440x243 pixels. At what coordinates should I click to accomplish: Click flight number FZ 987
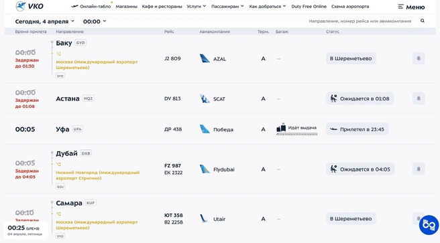[172, 166]
